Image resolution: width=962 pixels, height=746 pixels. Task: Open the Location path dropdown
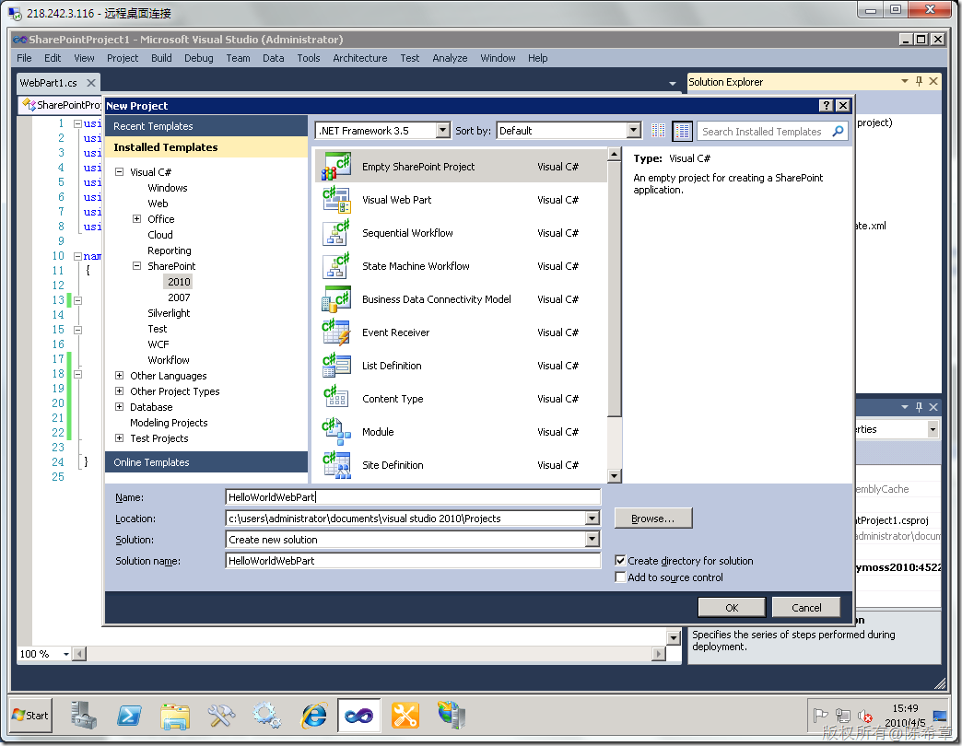point(592,519)
